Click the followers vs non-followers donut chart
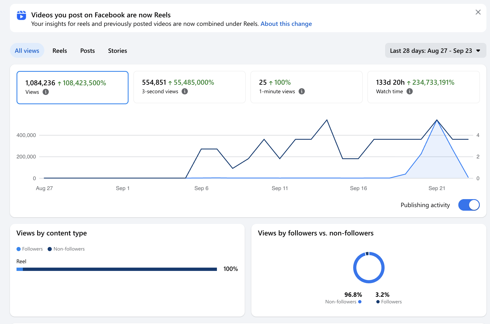This screenshot has width=490, height=324. [x=369, y=268]
